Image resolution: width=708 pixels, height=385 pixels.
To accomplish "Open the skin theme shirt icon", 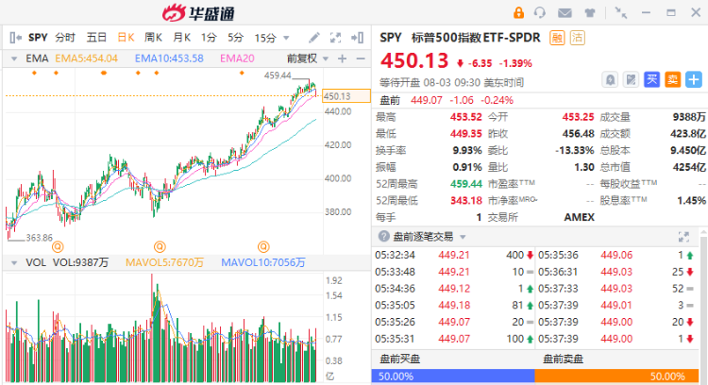I will 589,13.
